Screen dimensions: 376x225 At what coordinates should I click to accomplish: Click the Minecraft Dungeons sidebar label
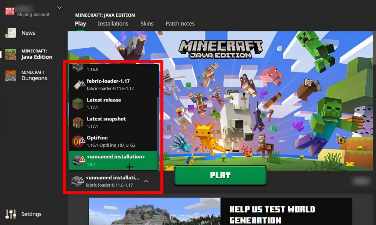[x=34, y=76]
